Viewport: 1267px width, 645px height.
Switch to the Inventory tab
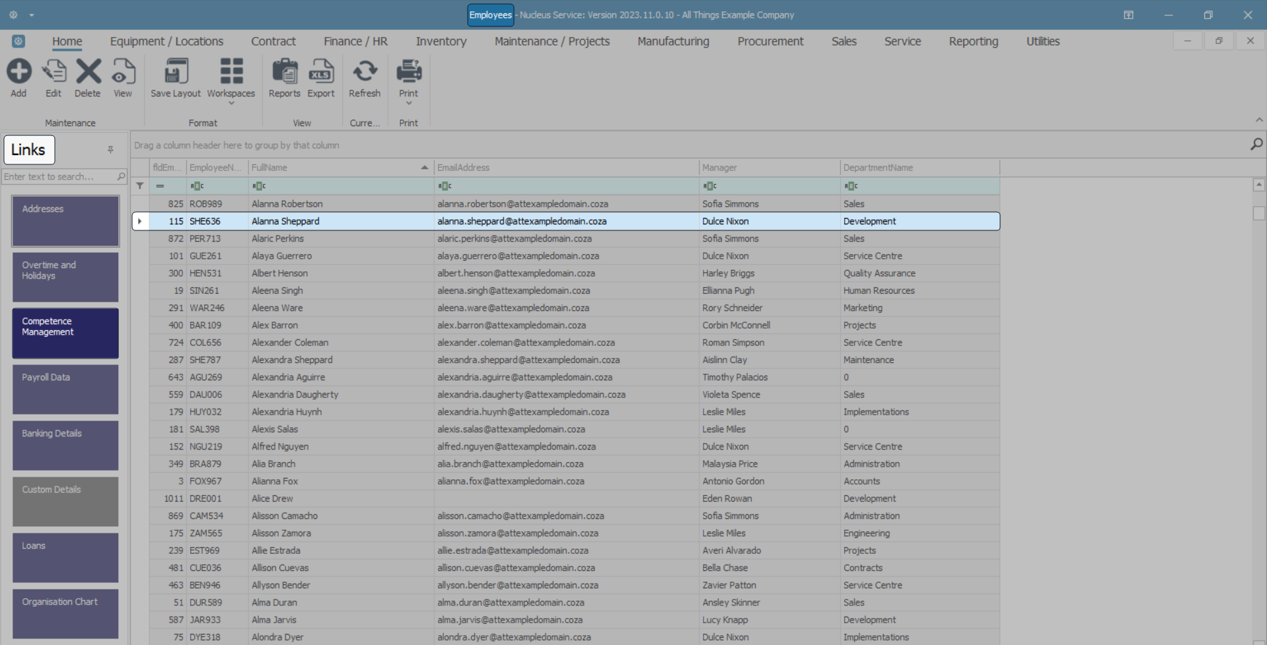click(441, 41)
